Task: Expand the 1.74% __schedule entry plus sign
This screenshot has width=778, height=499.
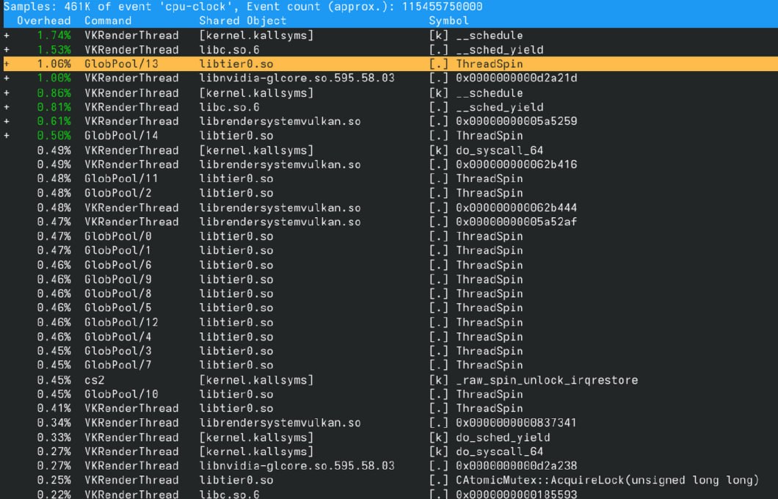Action: (x=7, y=35)
